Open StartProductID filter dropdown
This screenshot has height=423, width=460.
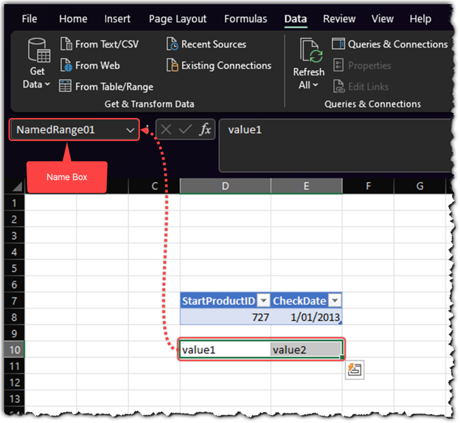click(263, 300)
